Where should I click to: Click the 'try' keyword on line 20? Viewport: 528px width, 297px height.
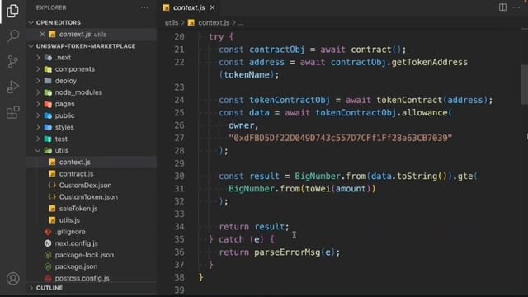pyautogui.click(x=216, y=36)
